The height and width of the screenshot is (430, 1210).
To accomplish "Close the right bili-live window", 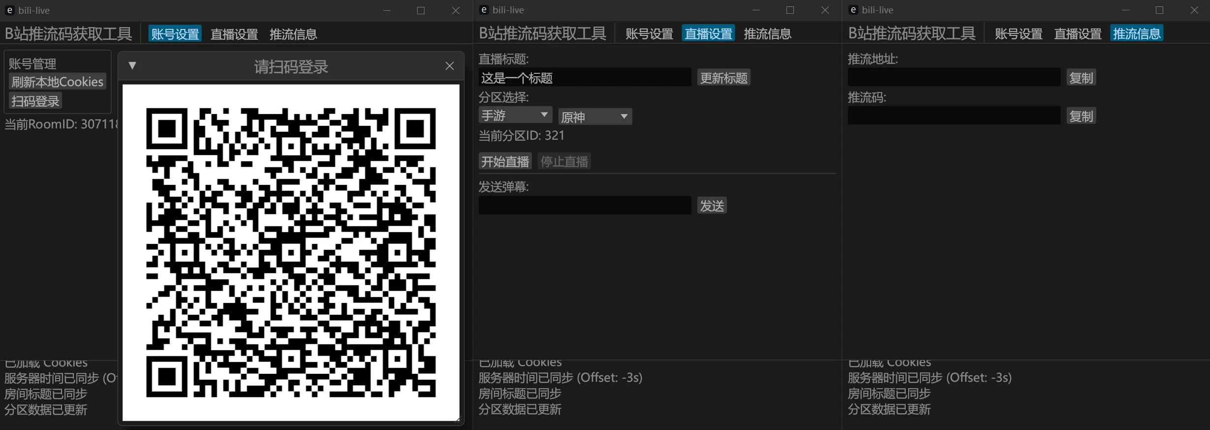I will coord(1194,10).
